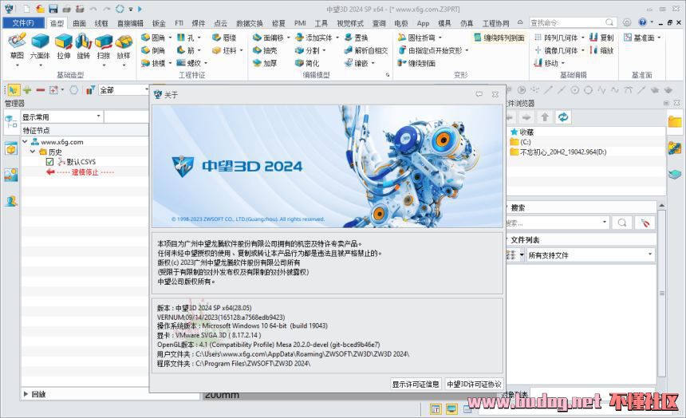Select the 复制 copy tool
Screen dimensions: 686x418
click(x=601, y=37)
